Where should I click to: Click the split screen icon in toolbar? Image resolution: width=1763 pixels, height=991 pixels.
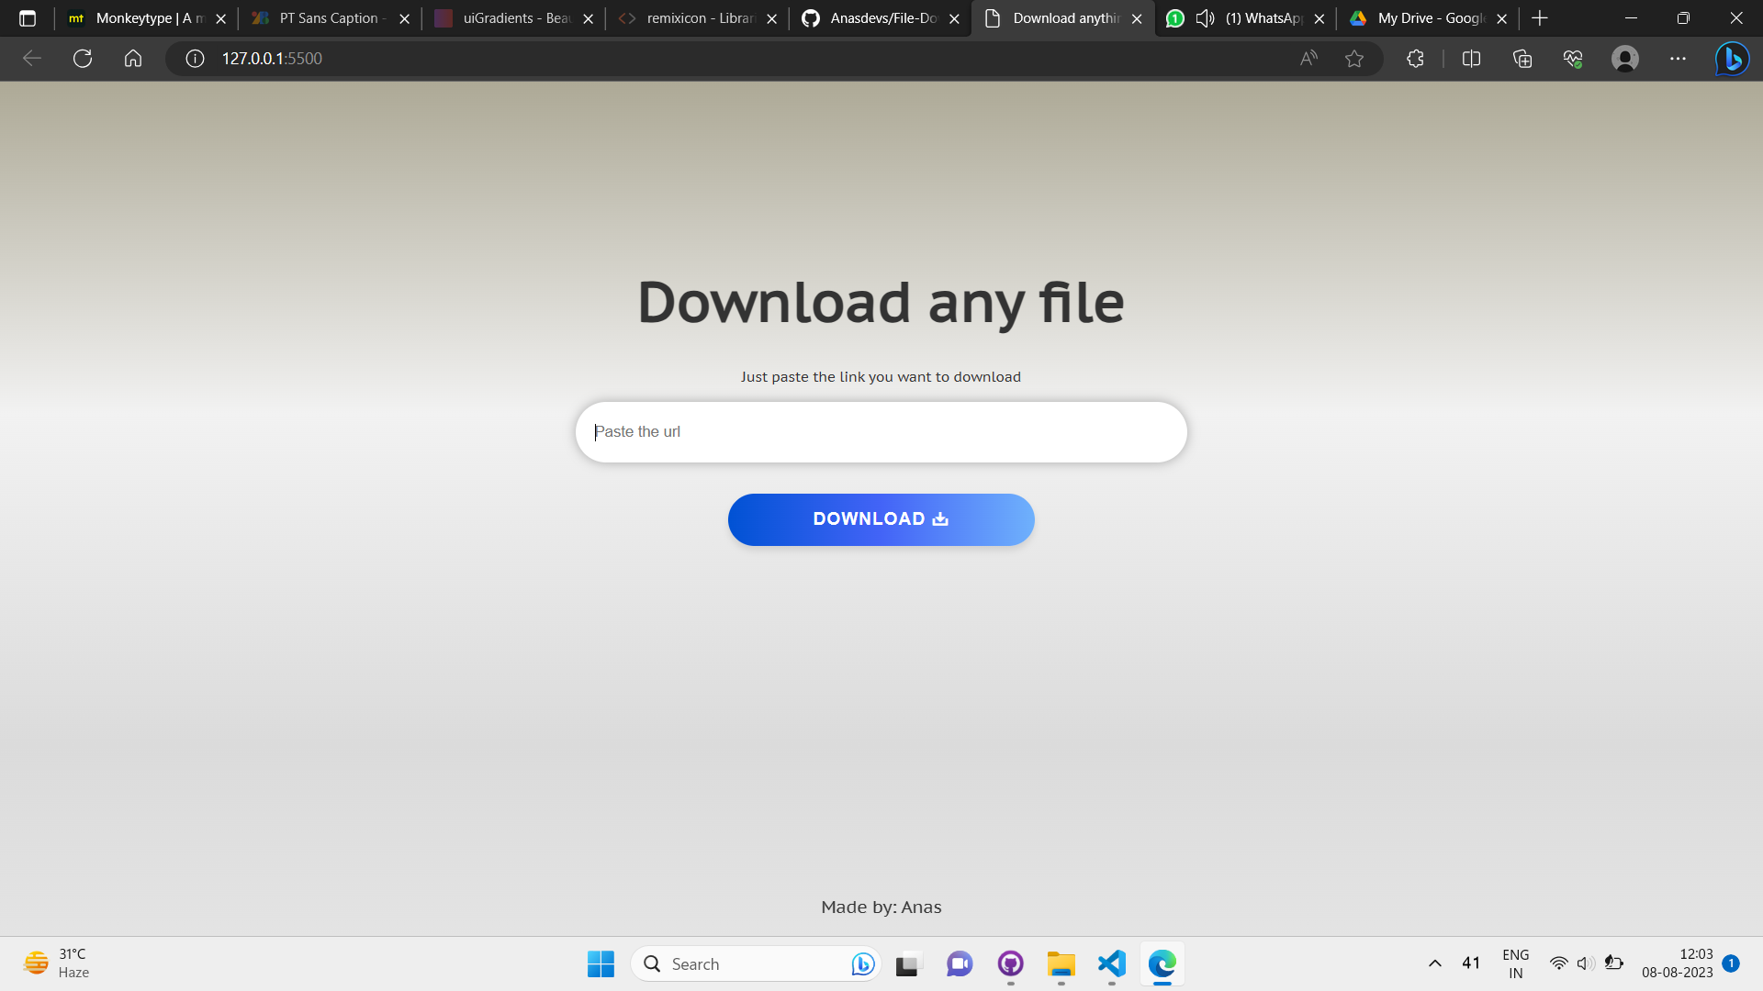(x=1470, y=59)
